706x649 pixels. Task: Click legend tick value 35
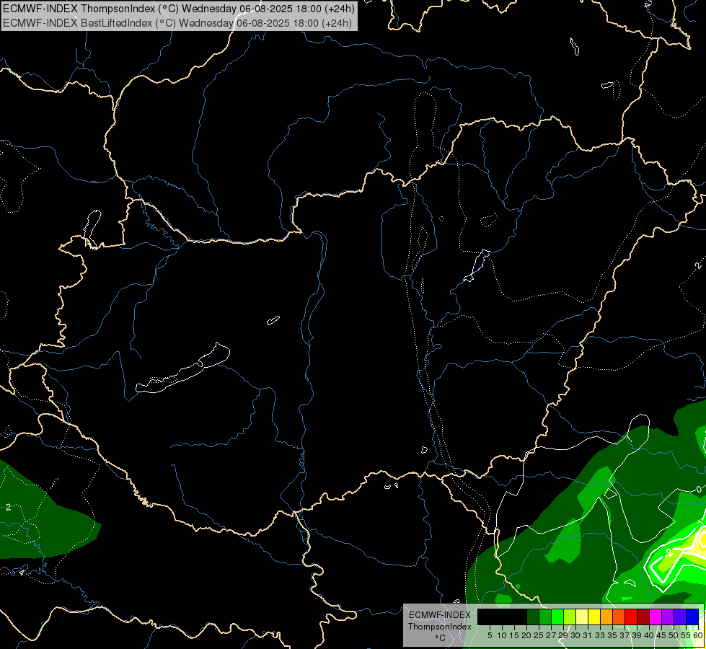click(612, 635)
